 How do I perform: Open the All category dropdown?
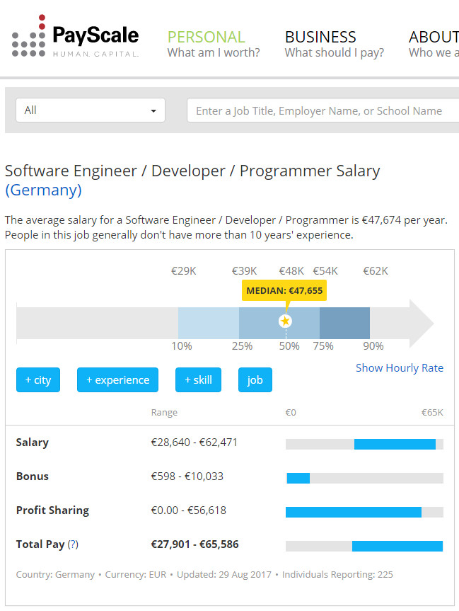point(91,110)
